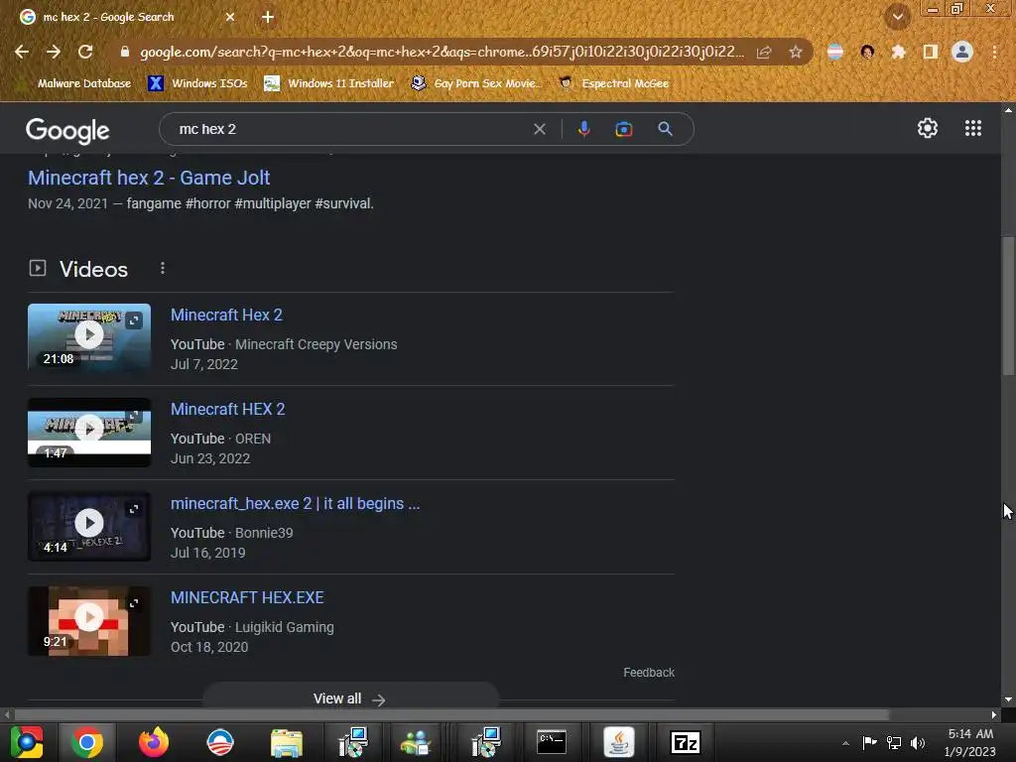
Task: Play the 9:21 Luigikid Gaming thumbnail
Action: 89,620
